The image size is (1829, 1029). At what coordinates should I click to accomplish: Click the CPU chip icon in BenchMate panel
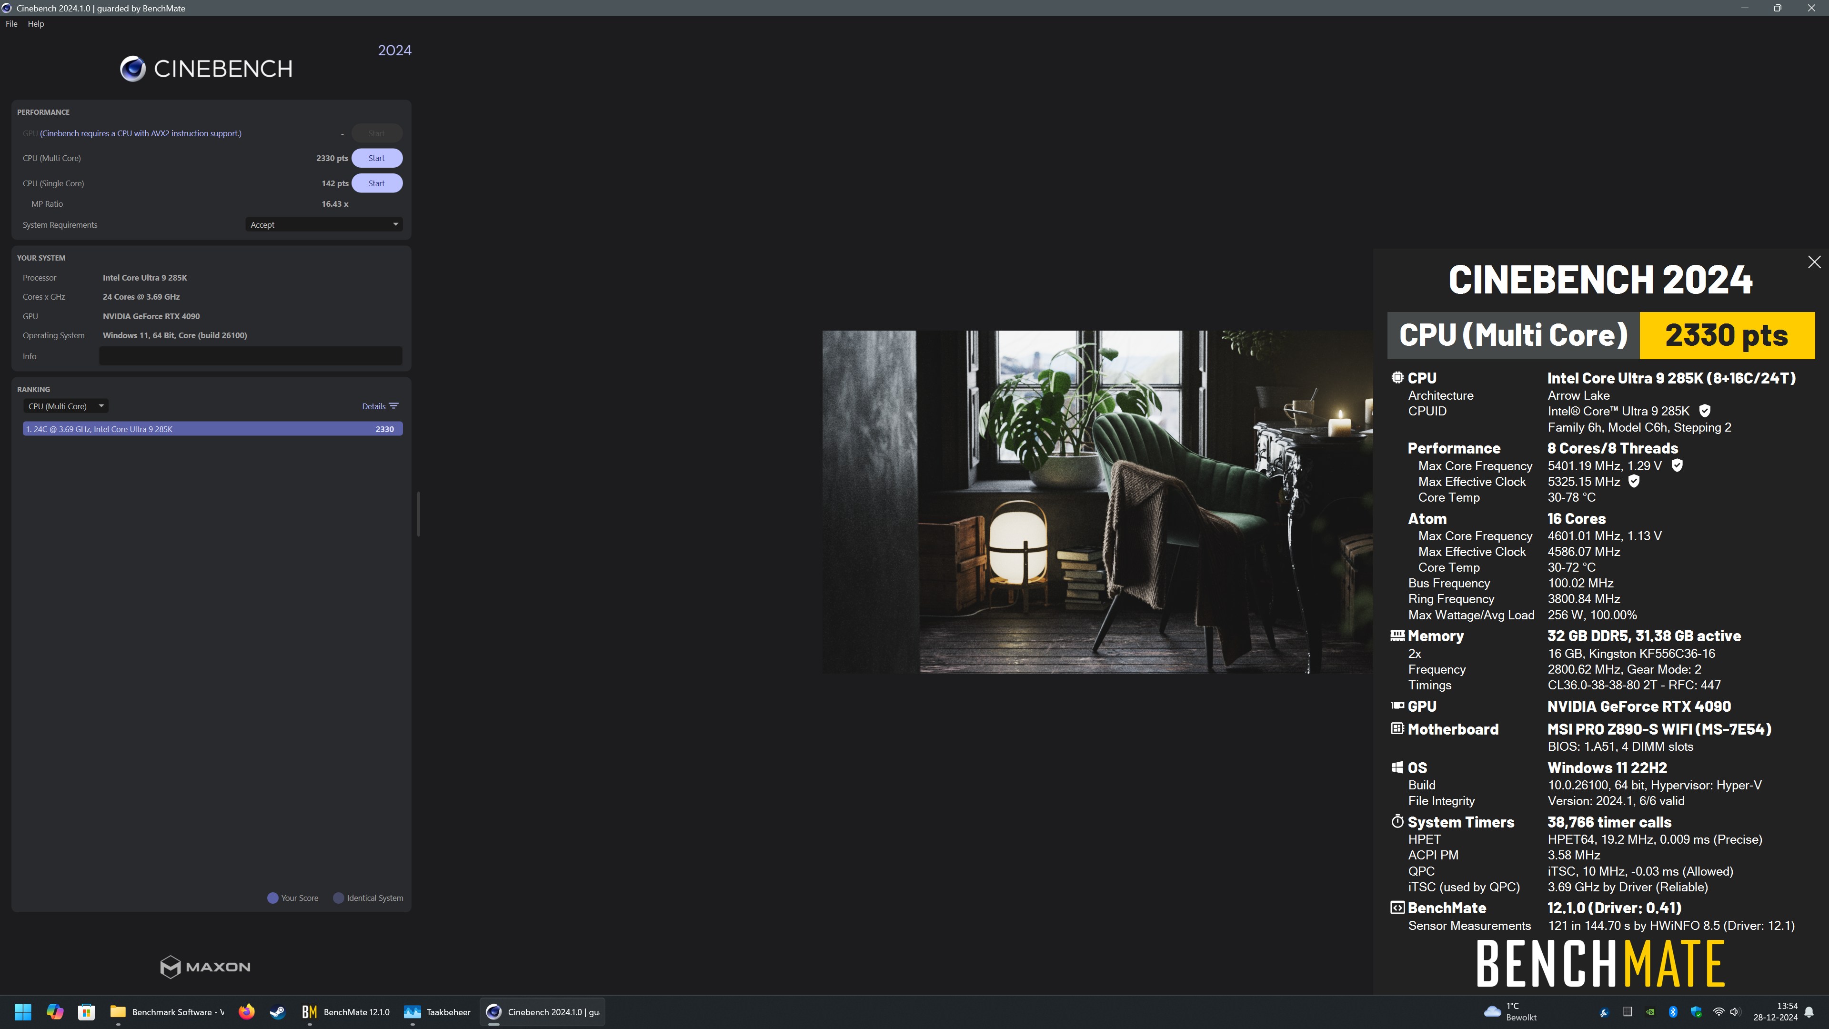tap(1397, 378)
